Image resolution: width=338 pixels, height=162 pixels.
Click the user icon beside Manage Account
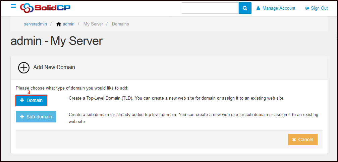tap(258, 8)
